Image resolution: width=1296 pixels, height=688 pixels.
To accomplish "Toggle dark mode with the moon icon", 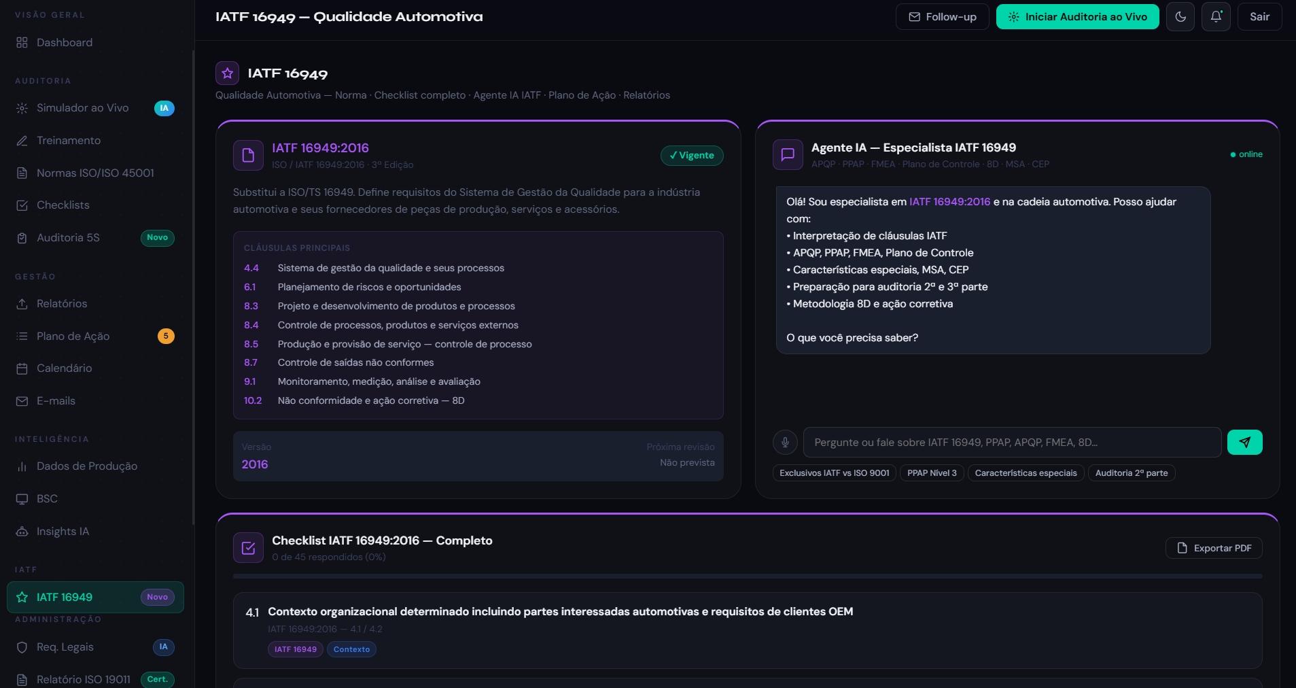I will click(1180, 17).
